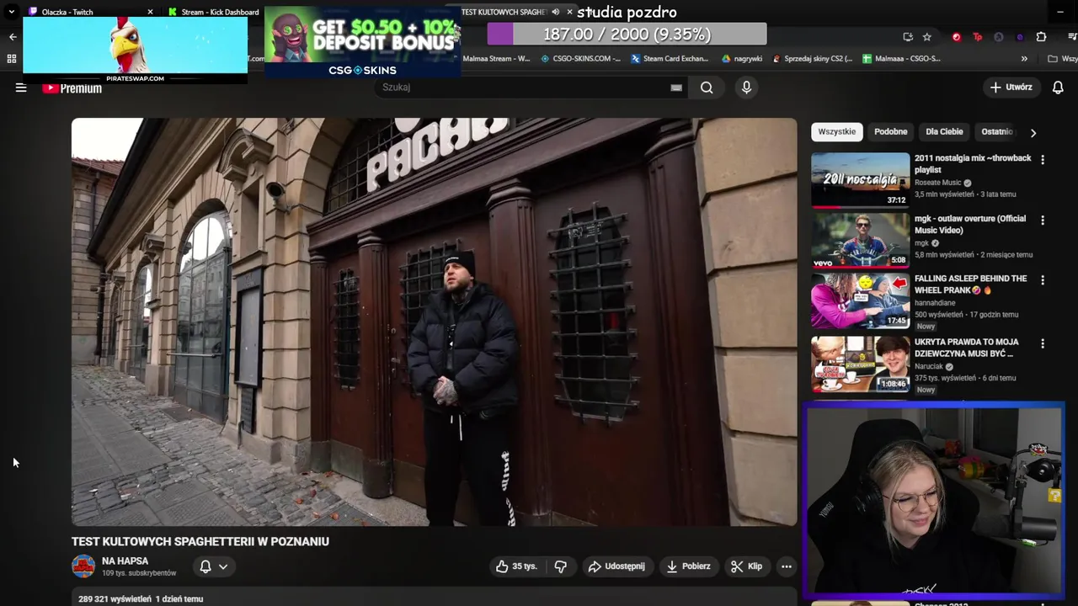Open 2011 nostalgia mix thumbnail
The width and height of the screenshot is (1078, 606).
pos(860,179)
